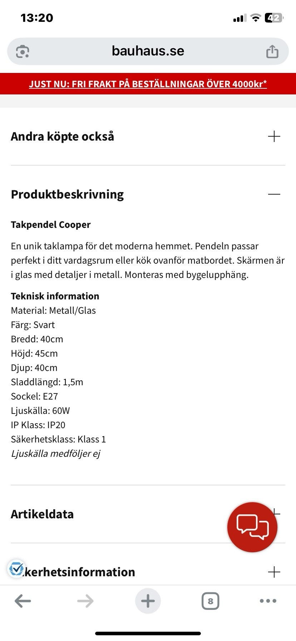Tap the share icon in address bar
This screenshot has height=641, width=296.
coord(272,52)
